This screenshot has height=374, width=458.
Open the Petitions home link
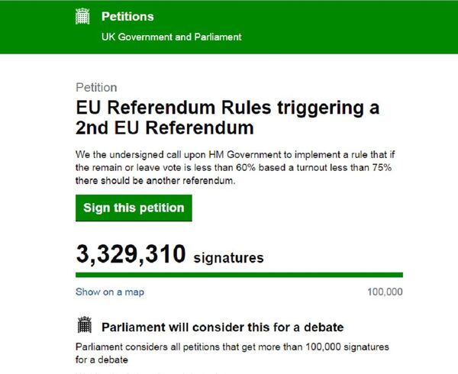click(x=127, y=16)
